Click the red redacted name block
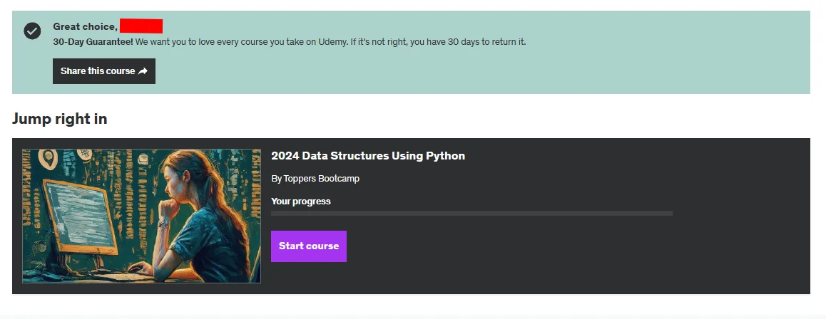The image size is (826, 319). pos(141,26)
